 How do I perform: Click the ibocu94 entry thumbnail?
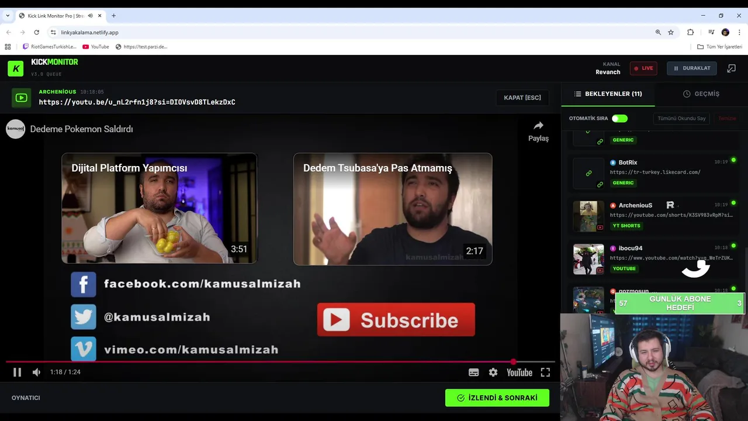(x=588, y=259)
